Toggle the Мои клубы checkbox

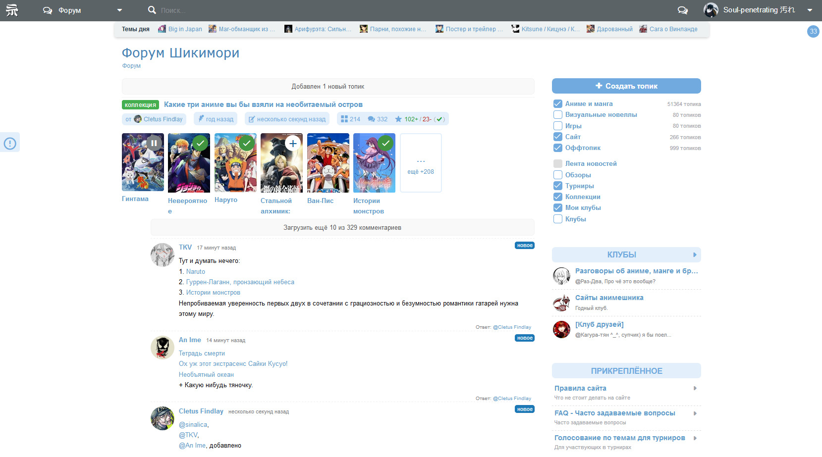pos(557,207)
